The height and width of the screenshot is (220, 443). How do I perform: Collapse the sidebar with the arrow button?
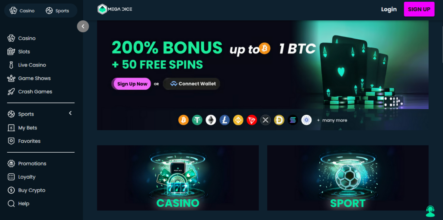tap(83, 26)
